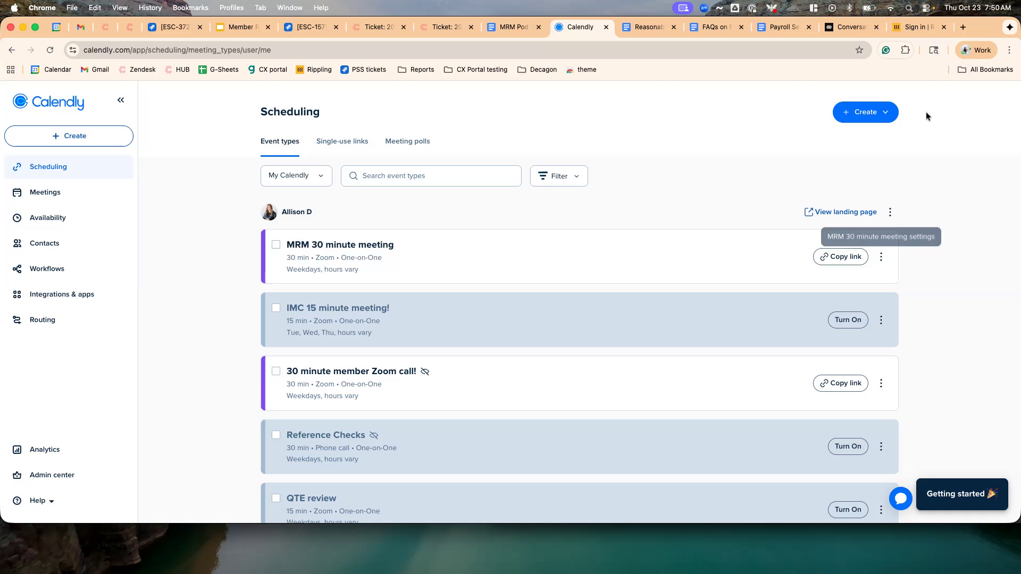Open the Routing section in sidebar
The width and height of the screenshot is (1021, 574).
pos(43,320)
